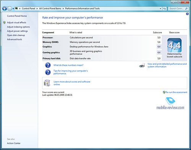Click question icon next to What do these numbers mean
This screenshot has width=191, height=150.
48,65
